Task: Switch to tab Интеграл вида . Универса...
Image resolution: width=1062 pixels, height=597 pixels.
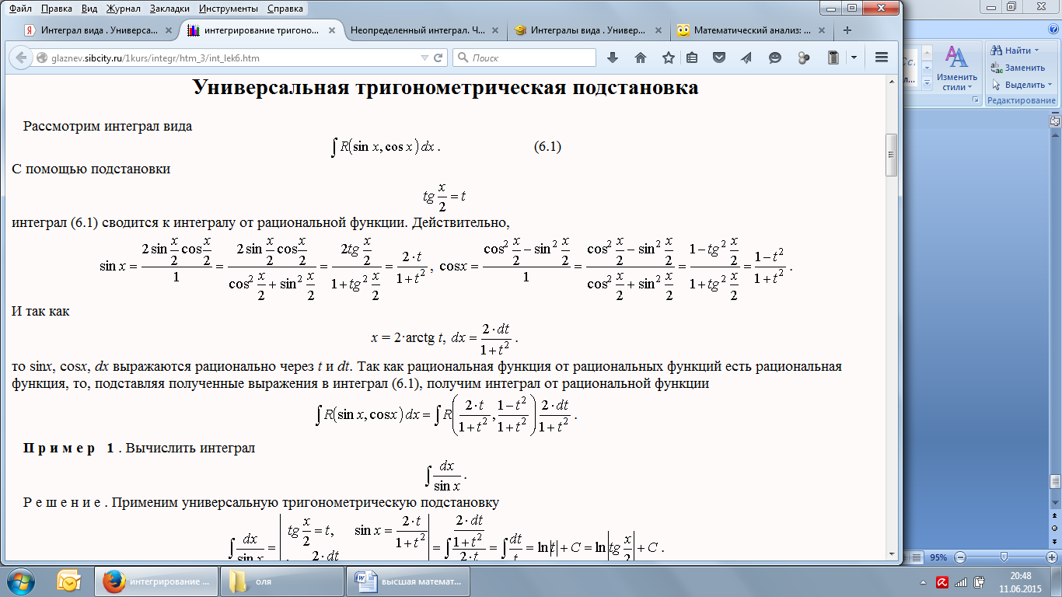Action: click(x=98, y=31)
